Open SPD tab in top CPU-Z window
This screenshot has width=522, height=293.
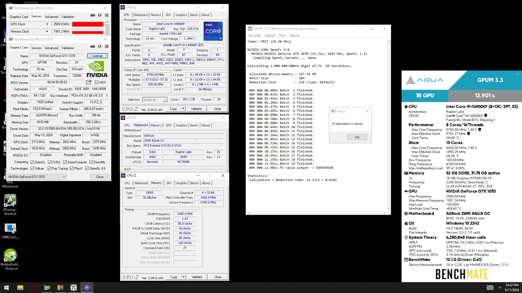point(168,15)
